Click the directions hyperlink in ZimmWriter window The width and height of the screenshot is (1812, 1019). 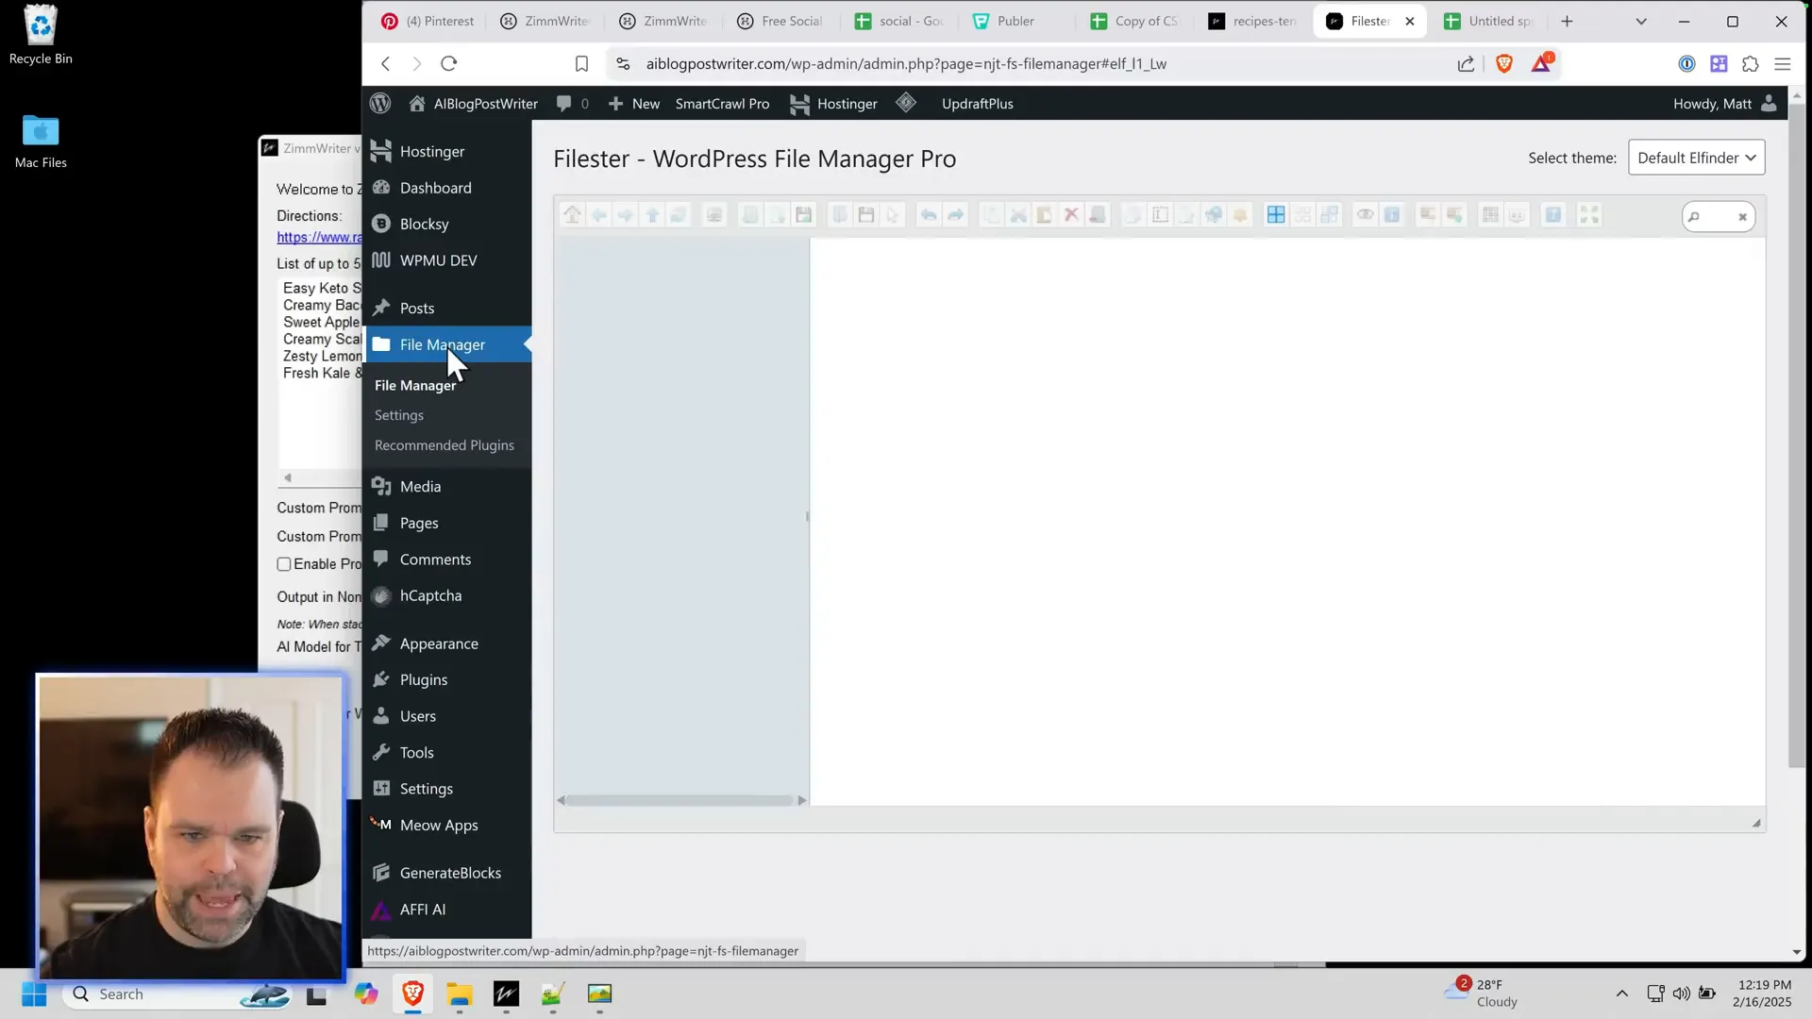coord(319,238)
